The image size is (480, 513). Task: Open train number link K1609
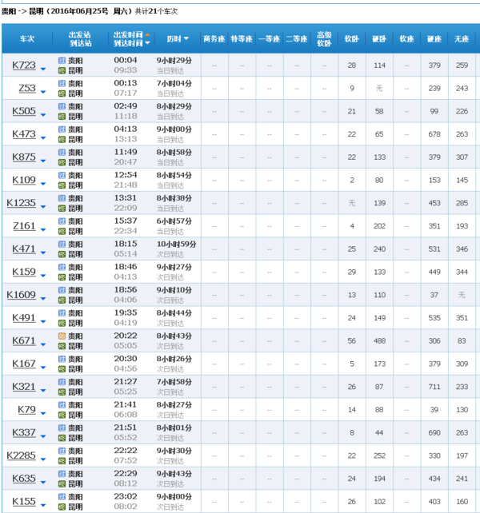(22, 295)
